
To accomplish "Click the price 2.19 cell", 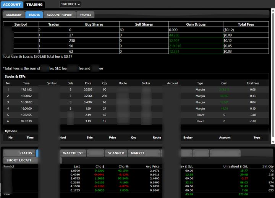I will pyautogui.click(x=88, y=115).
